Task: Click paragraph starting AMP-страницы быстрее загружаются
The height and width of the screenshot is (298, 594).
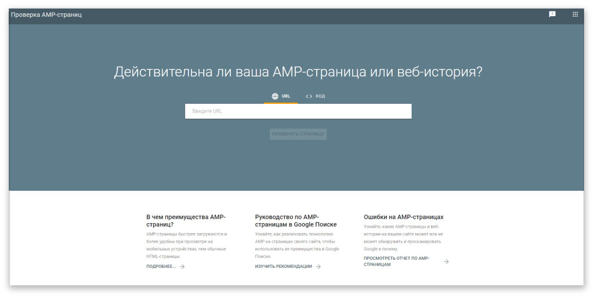Action: click(186, 245)
